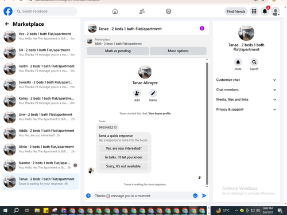Open the Justin conversation
287x215 pixels.
(40, 68)
